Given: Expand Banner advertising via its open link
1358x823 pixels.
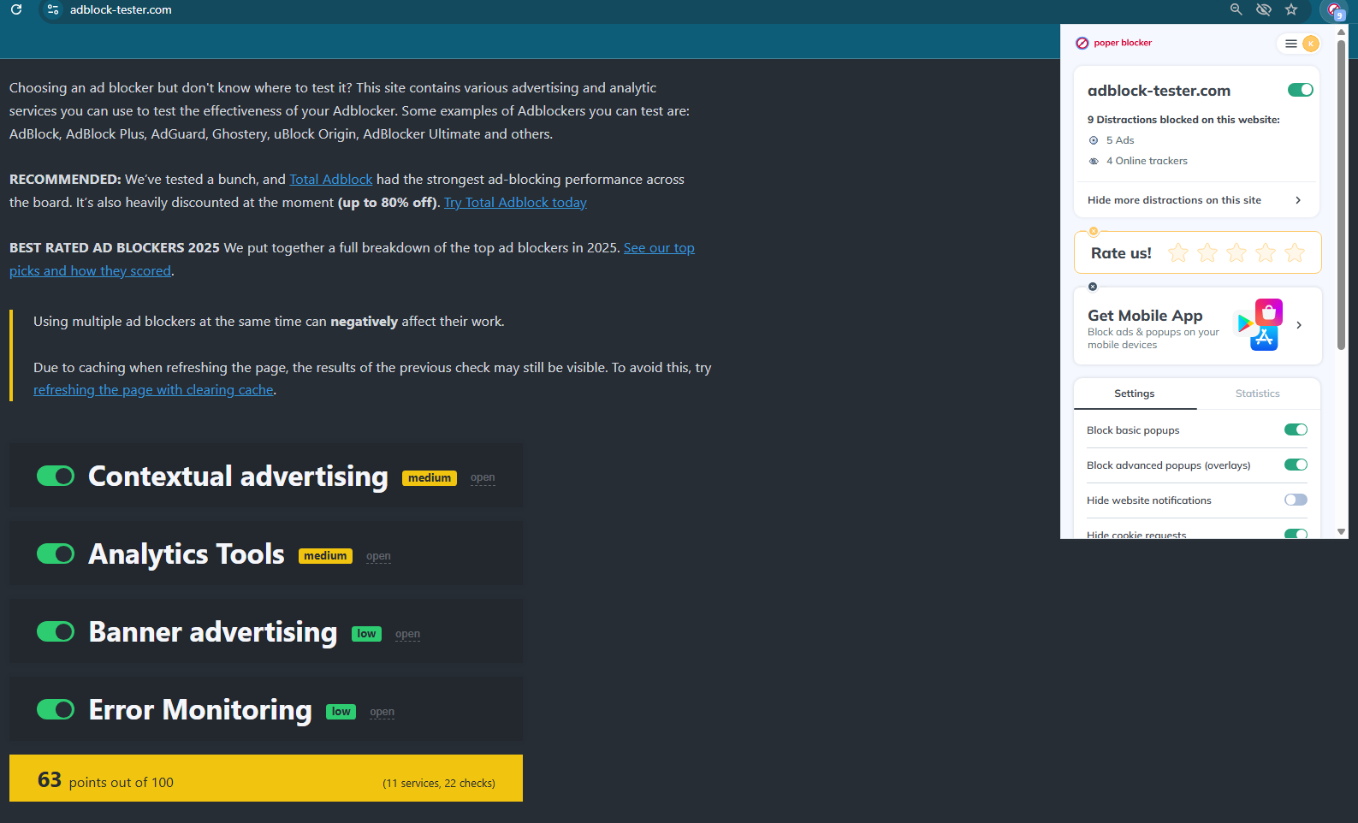Looking at the screenshot, I should pos(407,634).
